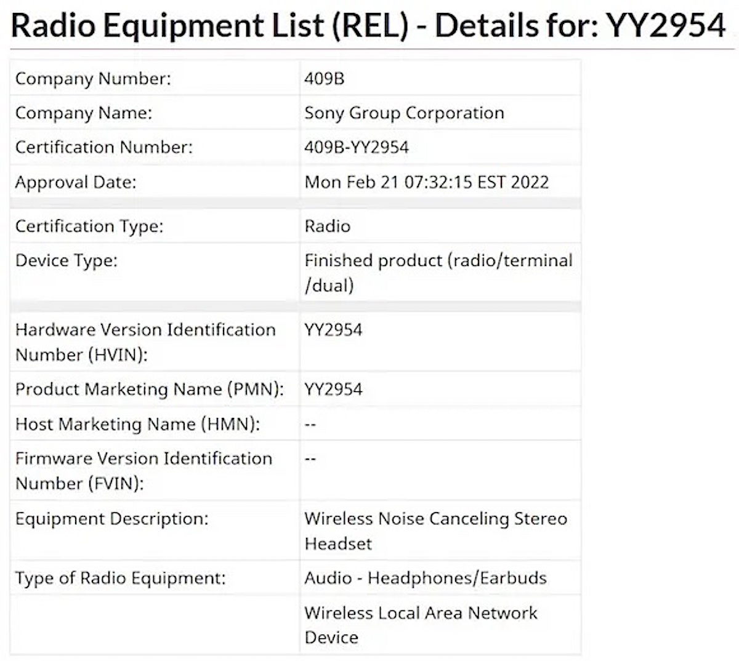The image size is (739, 661).
Task: Click 'Audio - Headphones/Earbuds' value
Action: point(426,579)
